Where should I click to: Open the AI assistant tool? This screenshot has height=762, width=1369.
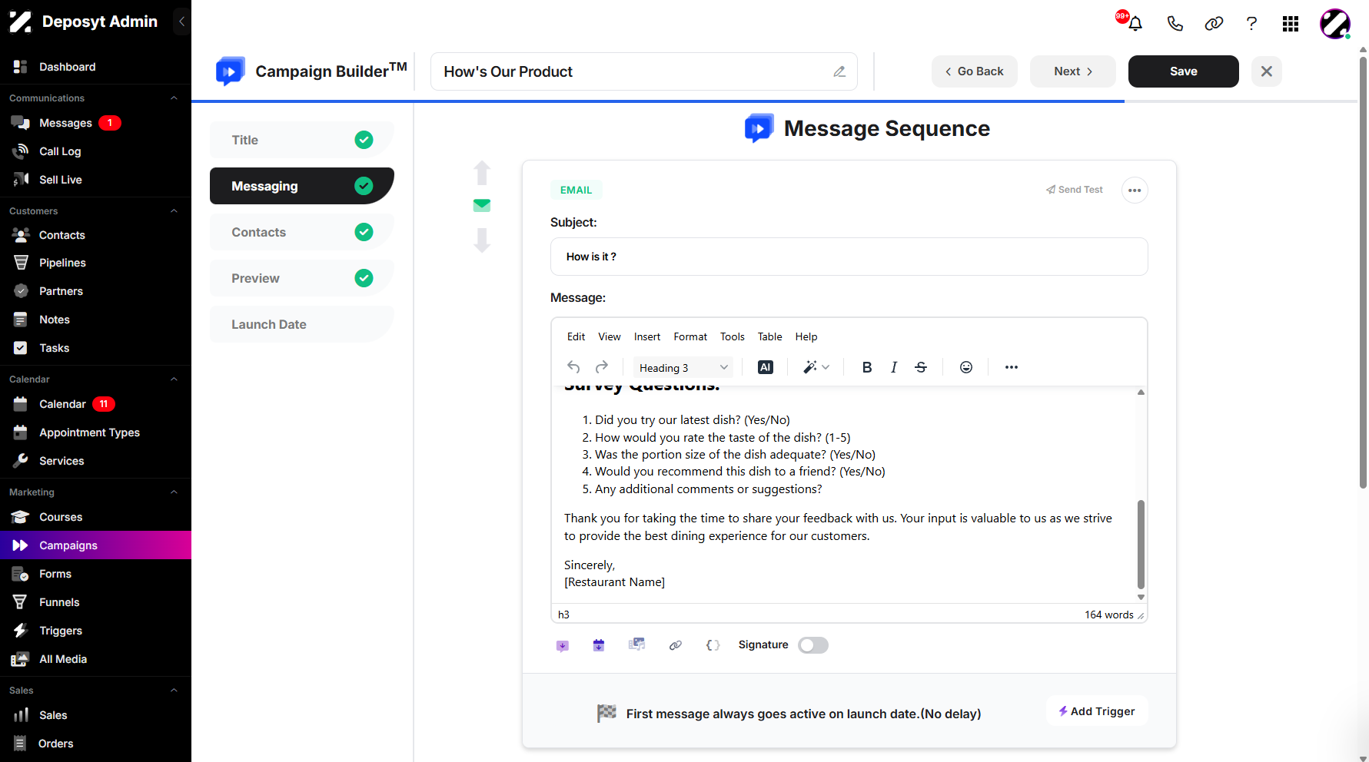point(766,367)
